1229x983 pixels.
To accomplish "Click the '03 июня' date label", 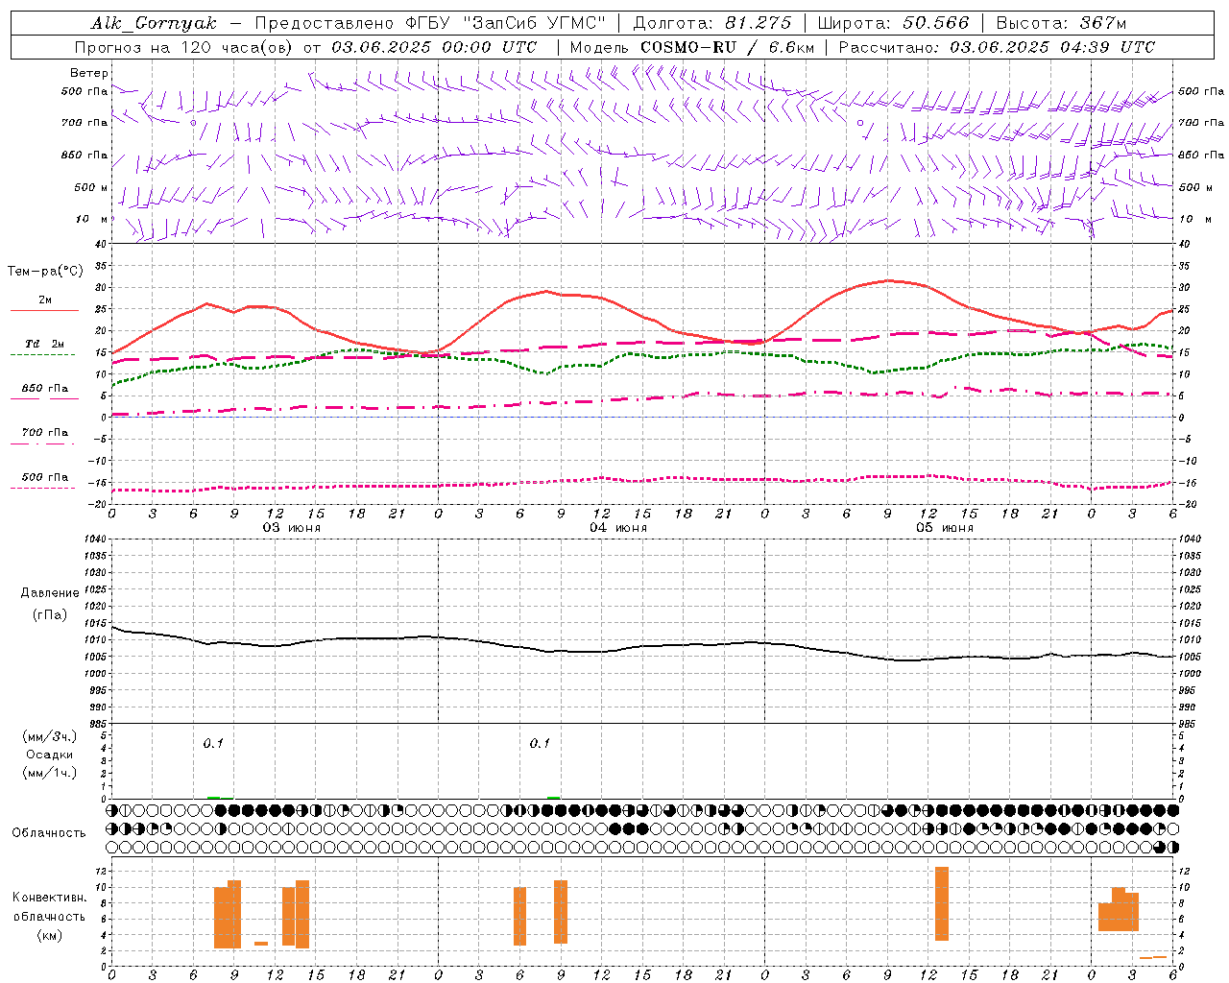I will click(292, 528).
